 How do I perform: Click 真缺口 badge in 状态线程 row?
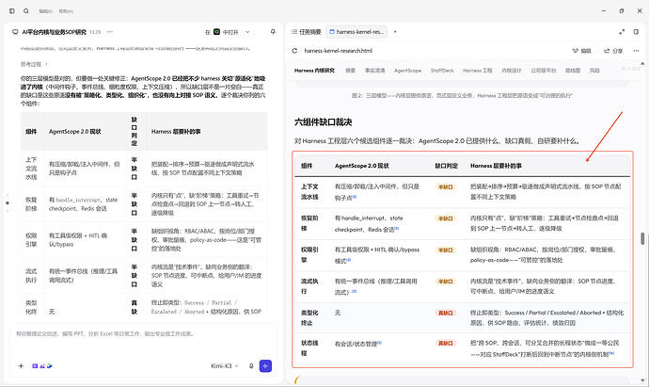click(445, 343)
